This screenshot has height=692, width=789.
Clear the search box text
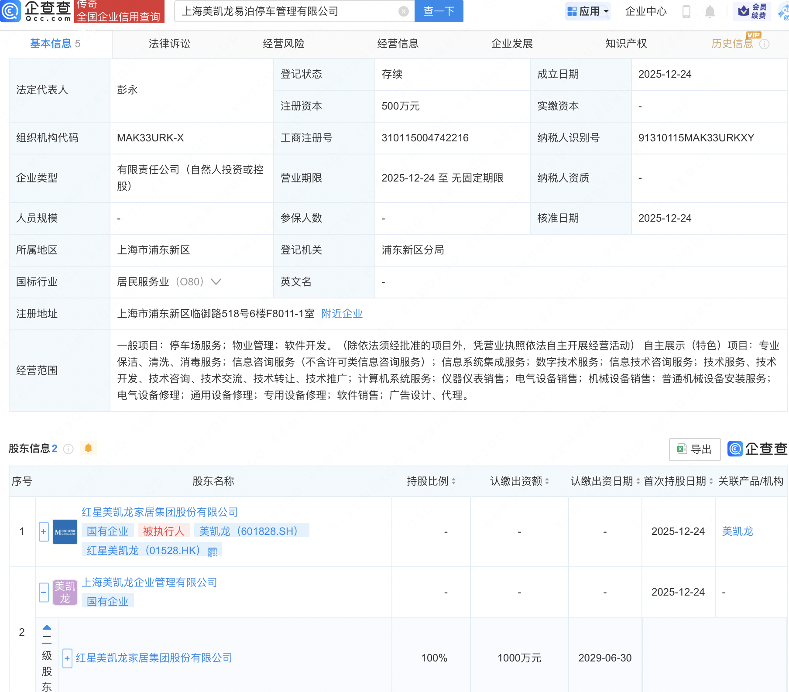[x=404, y=11]
